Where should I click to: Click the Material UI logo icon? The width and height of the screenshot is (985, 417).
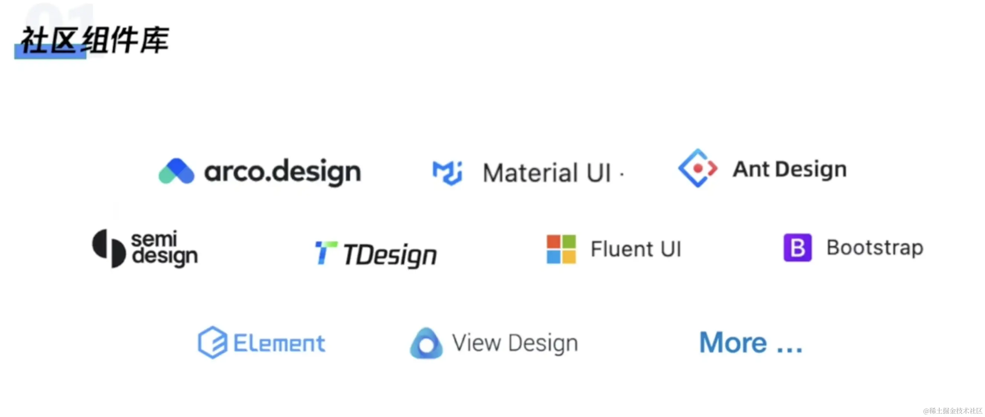(x=447, y=173)
